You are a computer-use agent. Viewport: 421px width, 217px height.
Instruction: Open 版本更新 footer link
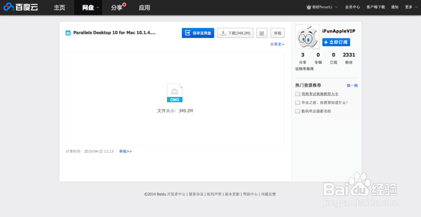[232, 194]
